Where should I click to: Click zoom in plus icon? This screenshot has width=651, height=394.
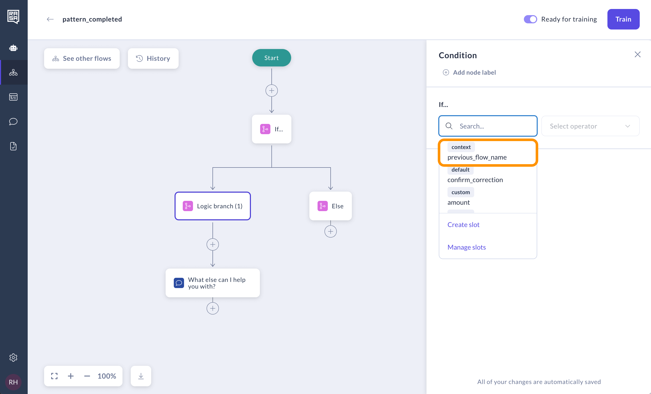(x=70, y=376)
